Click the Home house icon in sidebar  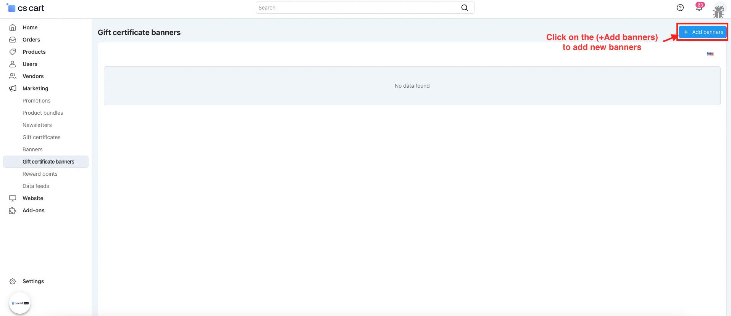coord(13,27)
